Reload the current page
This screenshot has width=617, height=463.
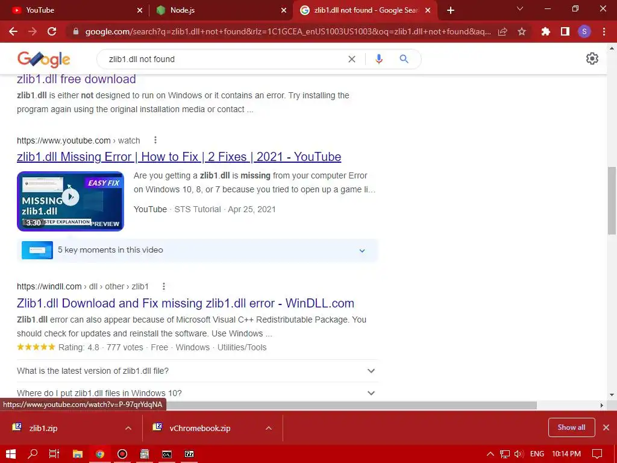coord(52,31)
